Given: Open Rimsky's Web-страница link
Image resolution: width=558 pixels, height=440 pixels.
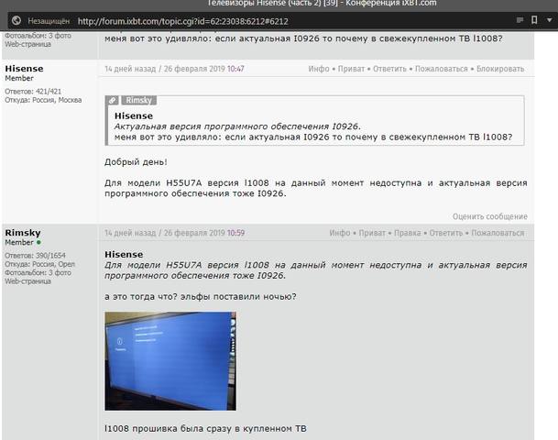Looking at the screenshot, I should coord(27,281).
